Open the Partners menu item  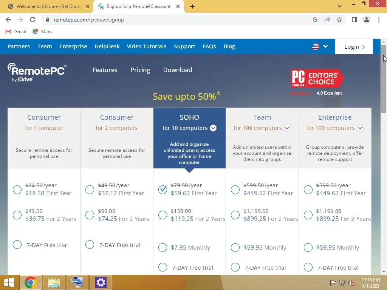coord(19,46)
